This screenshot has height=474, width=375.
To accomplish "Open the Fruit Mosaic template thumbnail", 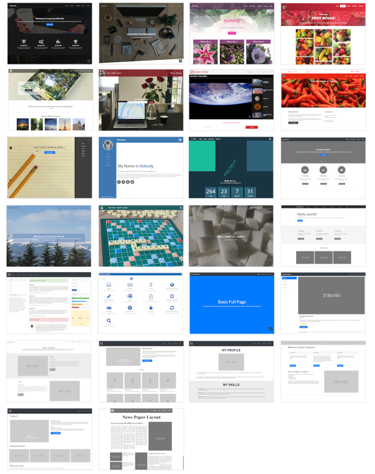I will [x=323, y=34].
